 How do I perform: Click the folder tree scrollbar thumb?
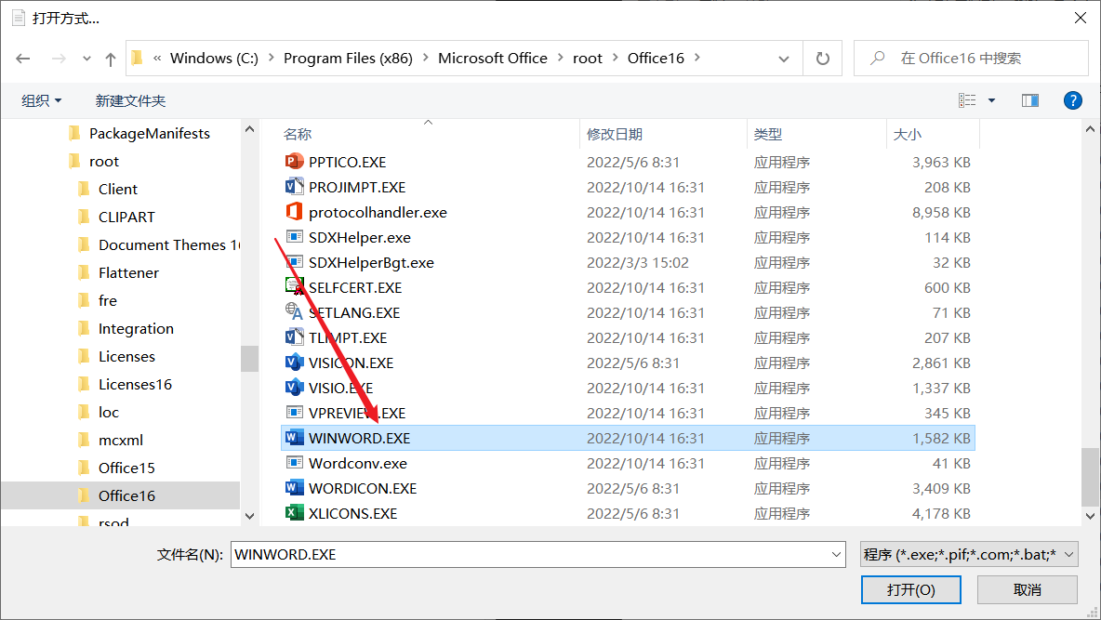(249, 359)
